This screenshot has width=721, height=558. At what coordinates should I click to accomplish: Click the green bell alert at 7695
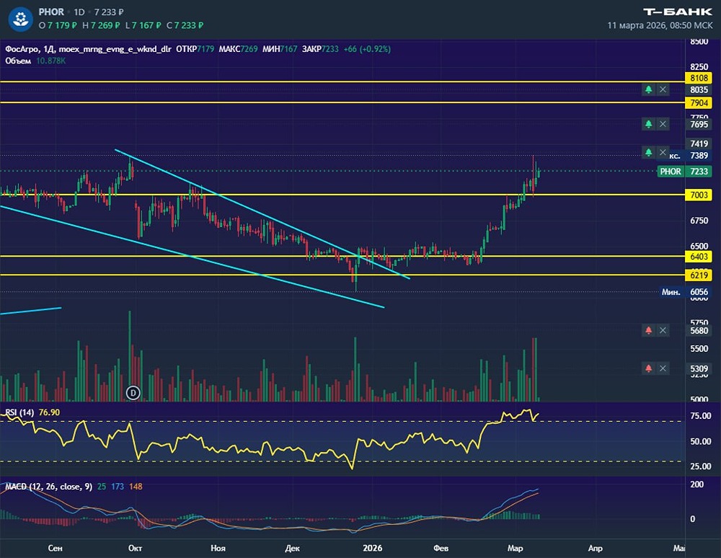(x=648, y=124)
